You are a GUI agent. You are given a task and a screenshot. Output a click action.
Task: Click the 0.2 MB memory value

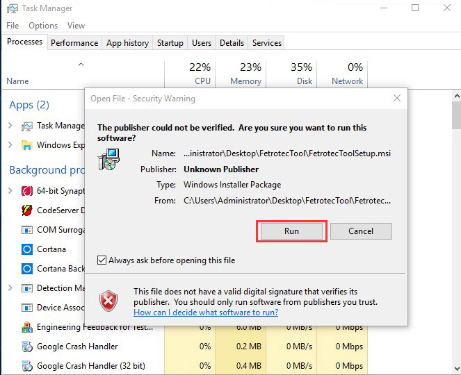click(x=249, y=347)
